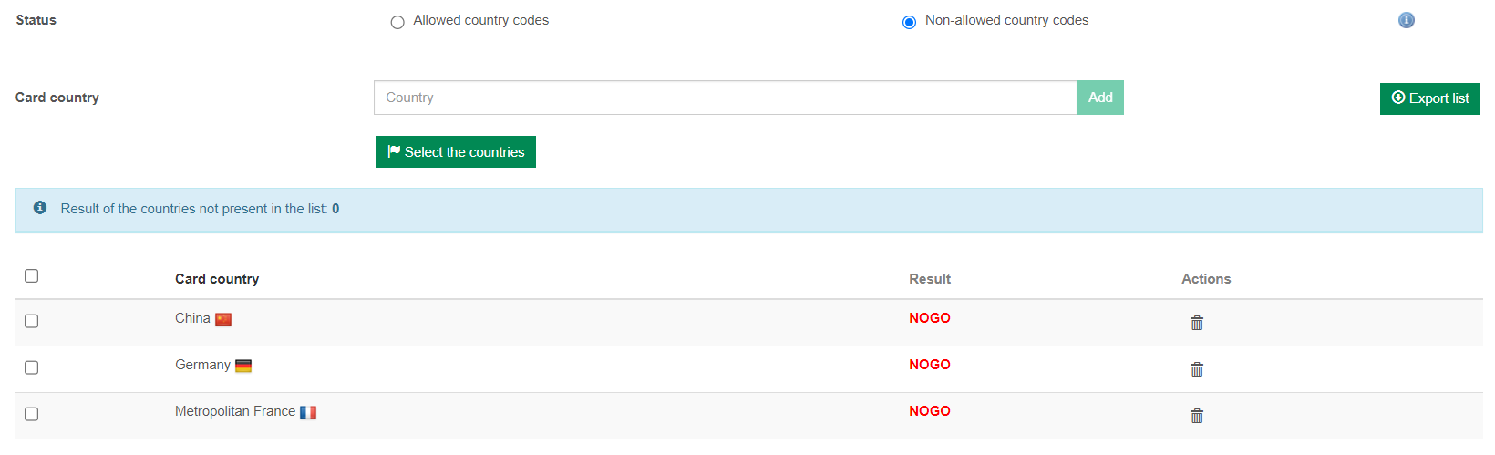The width and height of the screenshot is (1495, 455).
Task: Tick the Germany row checkbox
Action: click(x=32, y=367)
